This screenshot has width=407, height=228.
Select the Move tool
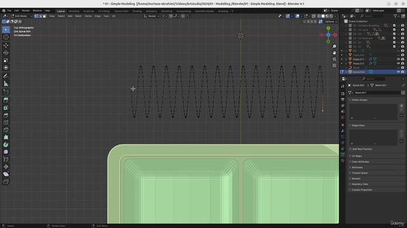click(6, 45)
